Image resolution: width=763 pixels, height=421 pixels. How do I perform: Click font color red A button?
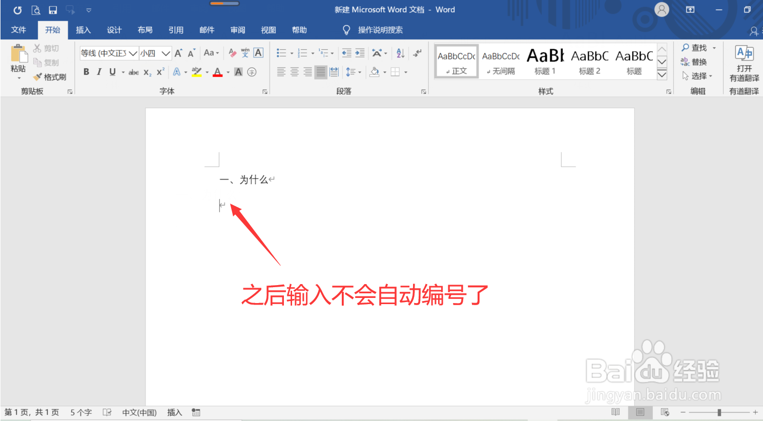[218, 72]
